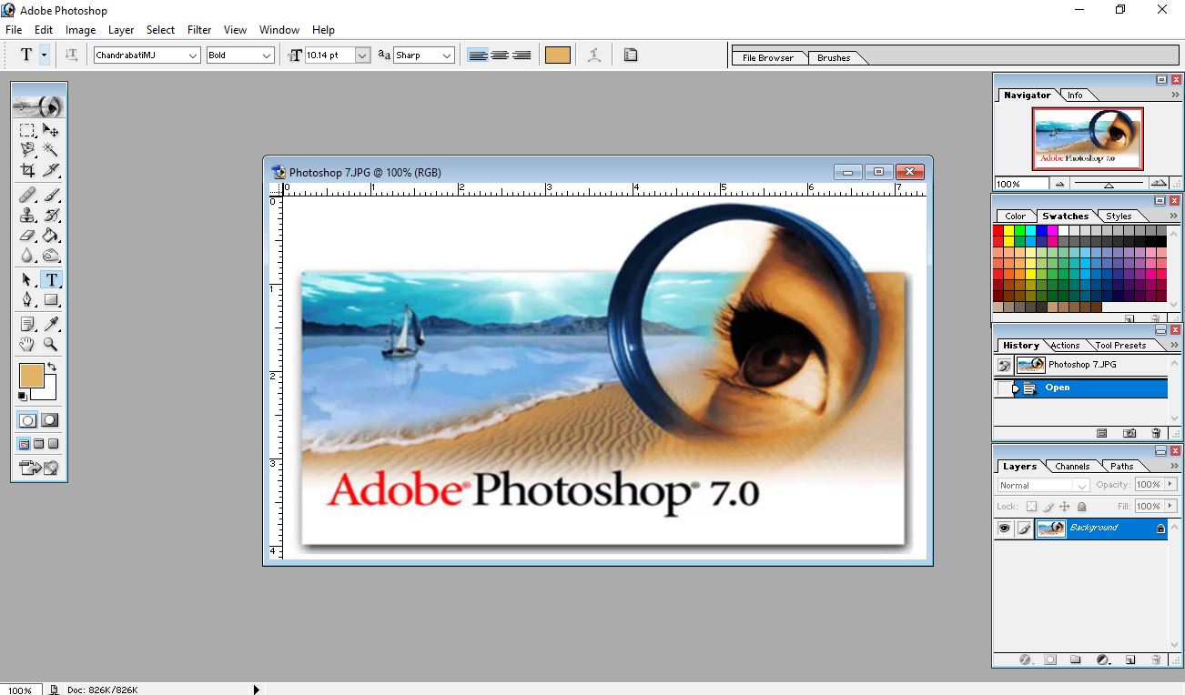This screenshot has width=1185, height=695.
Task: Click the trash icon in the Layers panel
Action: pyautogui.click(x=1156, y=660)
